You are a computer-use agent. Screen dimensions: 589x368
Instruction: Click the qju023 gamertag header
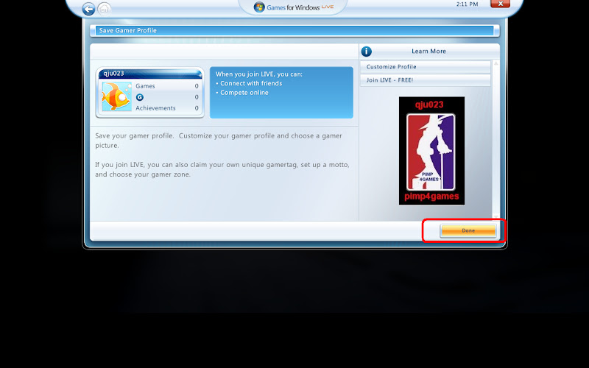pos(150,74)
